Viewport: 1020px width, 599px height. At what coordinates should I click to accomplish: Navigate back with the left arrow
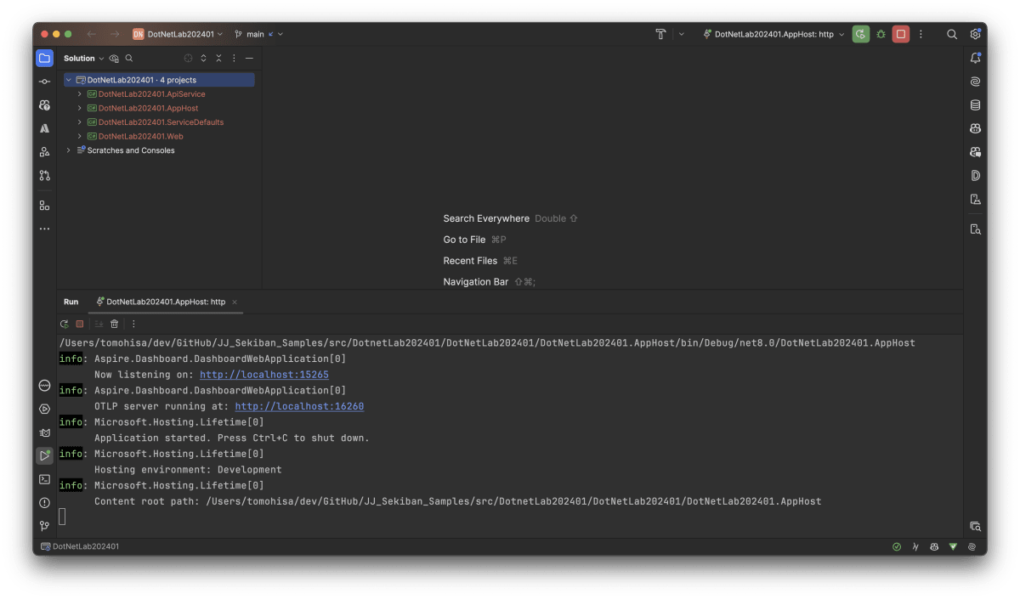[91, 34]
